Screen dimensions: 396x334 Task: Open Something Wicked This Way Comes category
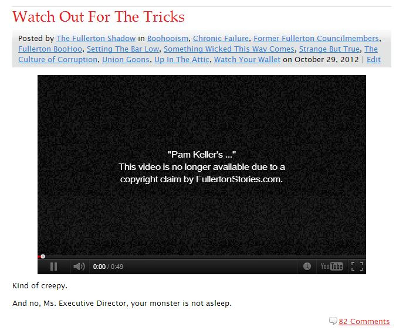pyautogui.click(x=229, y=49)
